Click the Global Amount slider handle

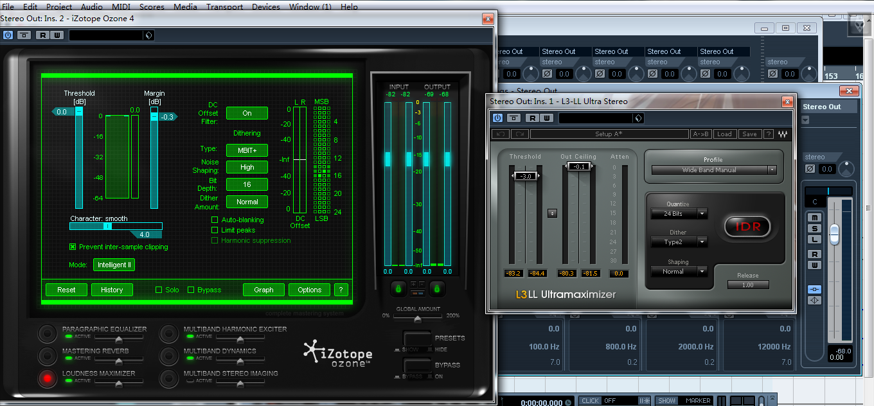tap(418, 318)
